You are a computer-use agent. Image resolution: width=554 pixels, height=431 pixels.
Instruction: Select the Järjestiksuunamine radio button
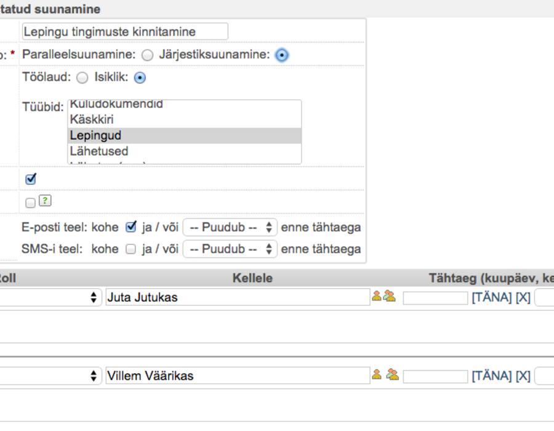[x=281, y=55]
